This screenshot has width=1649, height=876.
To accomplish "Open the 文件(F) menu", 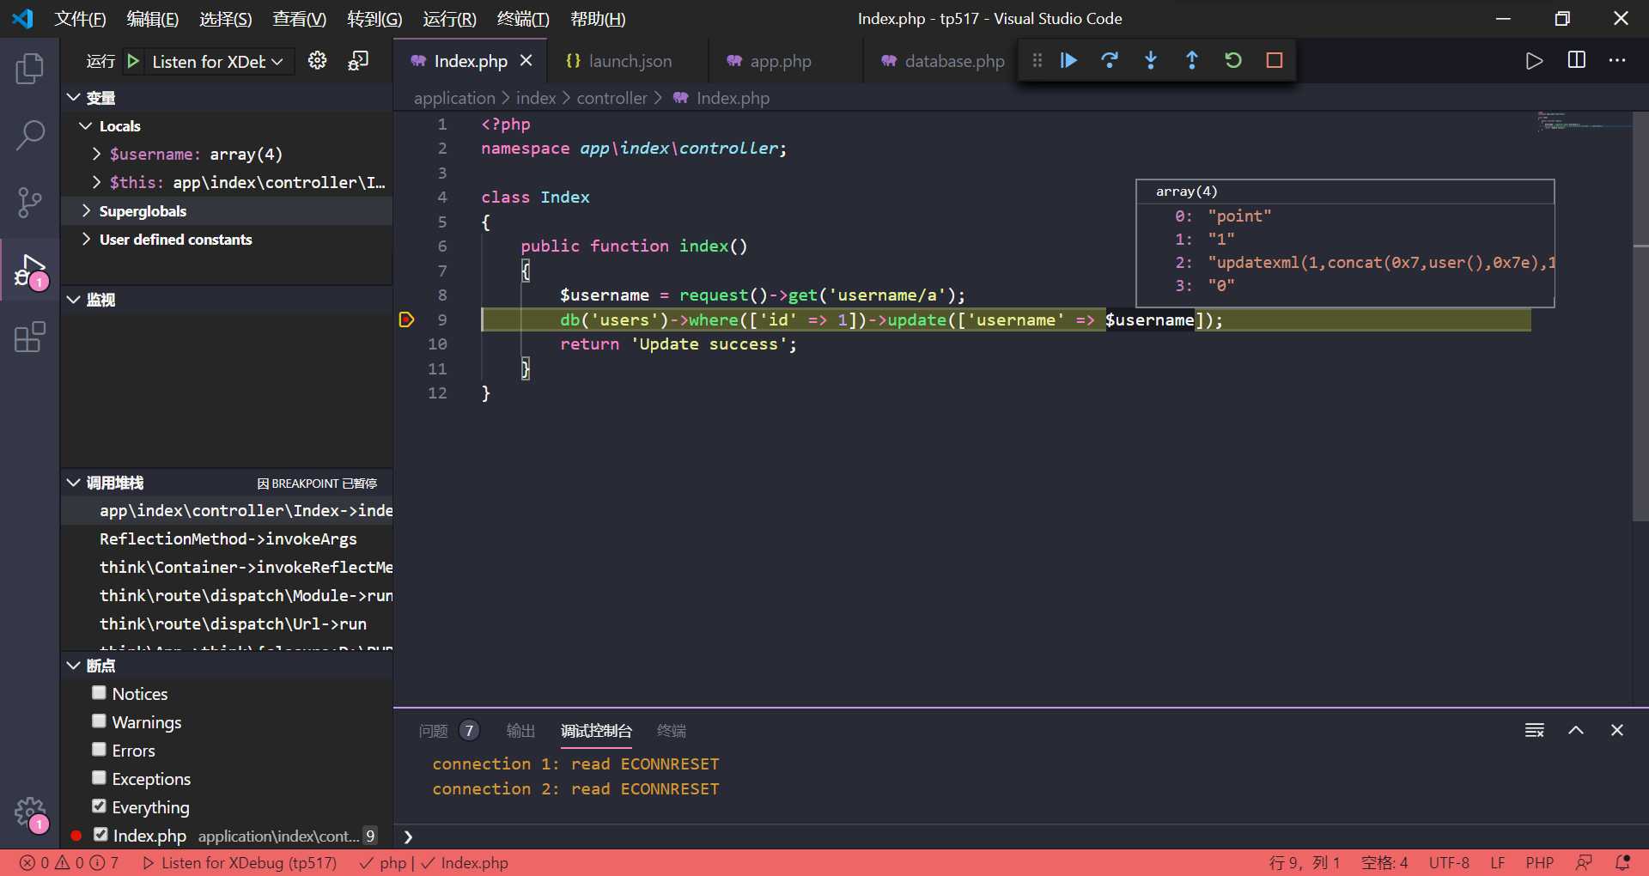I will pyautogui.click(x=80, y=19).
